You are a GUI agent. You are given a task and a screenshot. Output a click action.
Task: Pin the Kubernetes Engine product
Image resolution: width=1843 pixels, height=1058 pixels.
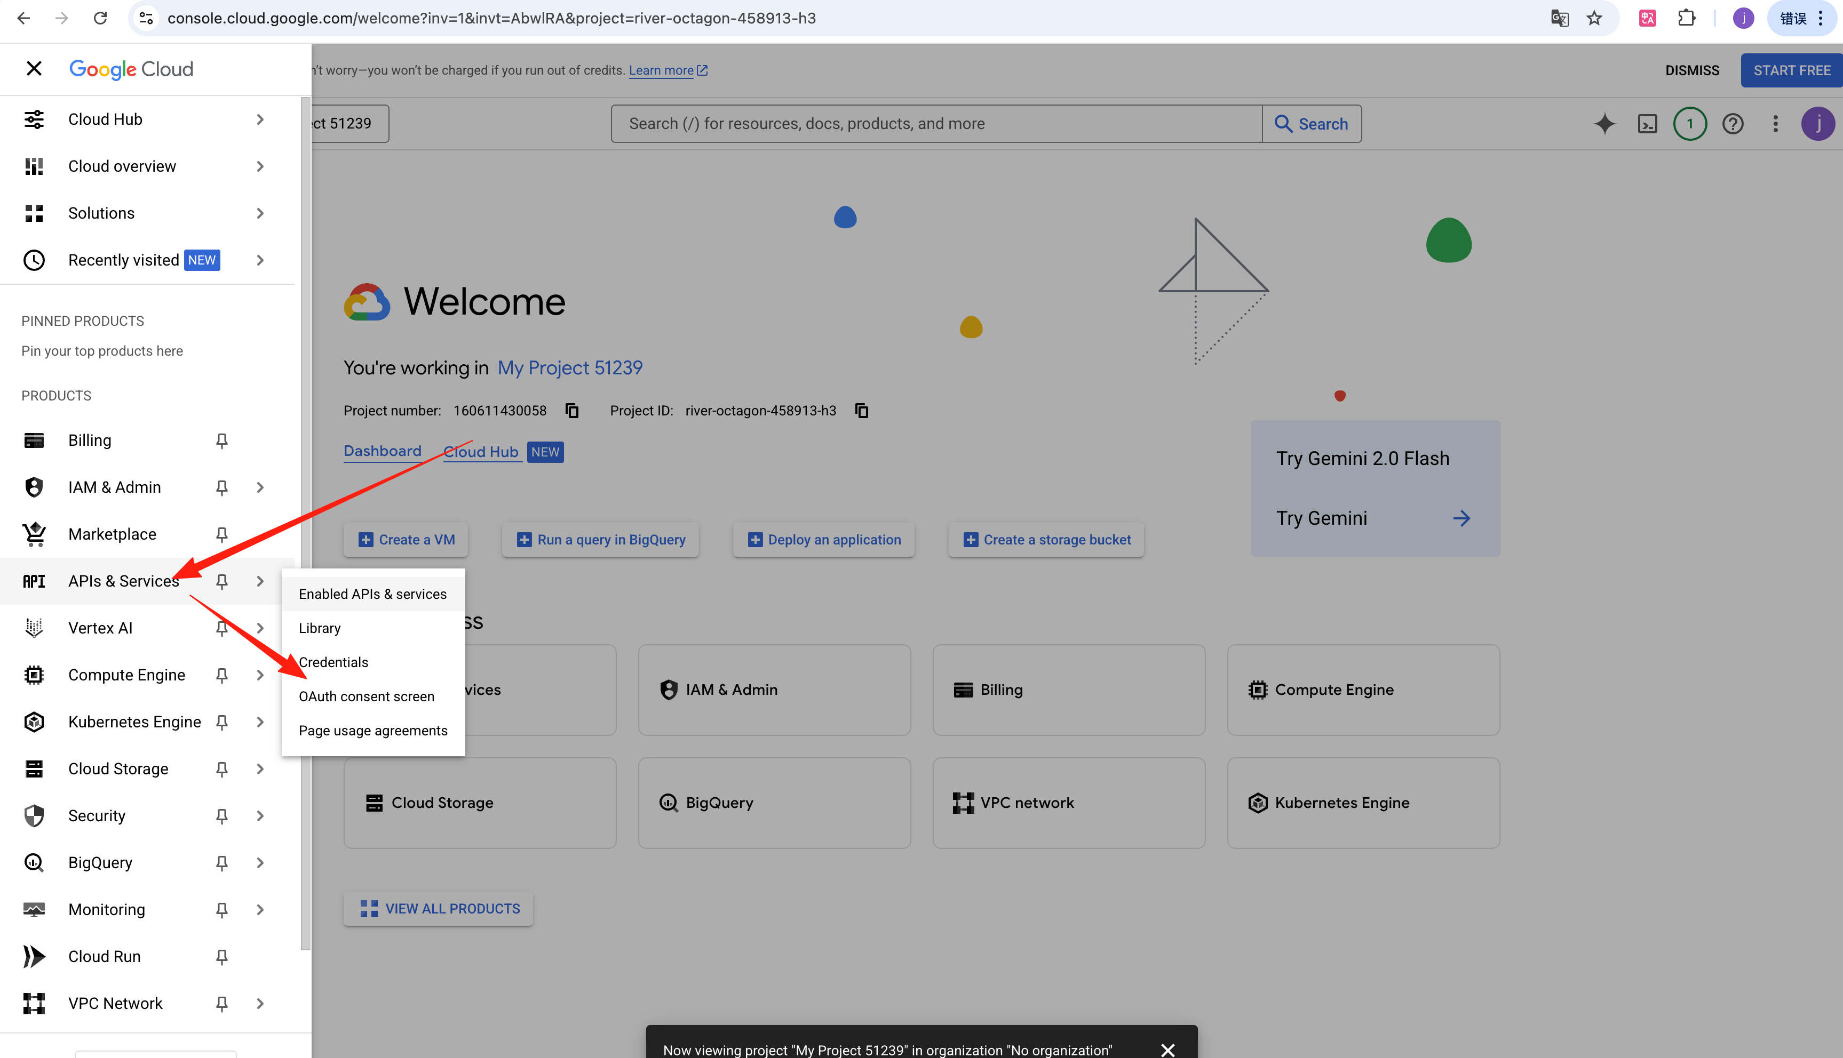click(222, 722)
